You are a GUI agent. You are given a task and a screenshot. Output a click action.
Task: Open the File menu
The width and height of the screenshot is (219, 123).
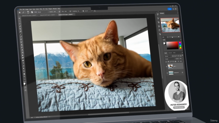coord(21,9)
